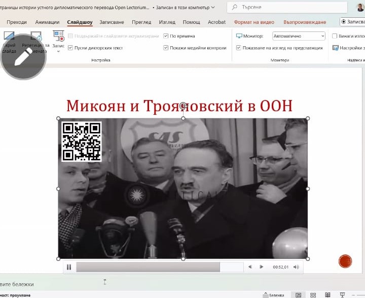Open Slide Sorter view icon
The image size is (365, 298).
(313, 295)
